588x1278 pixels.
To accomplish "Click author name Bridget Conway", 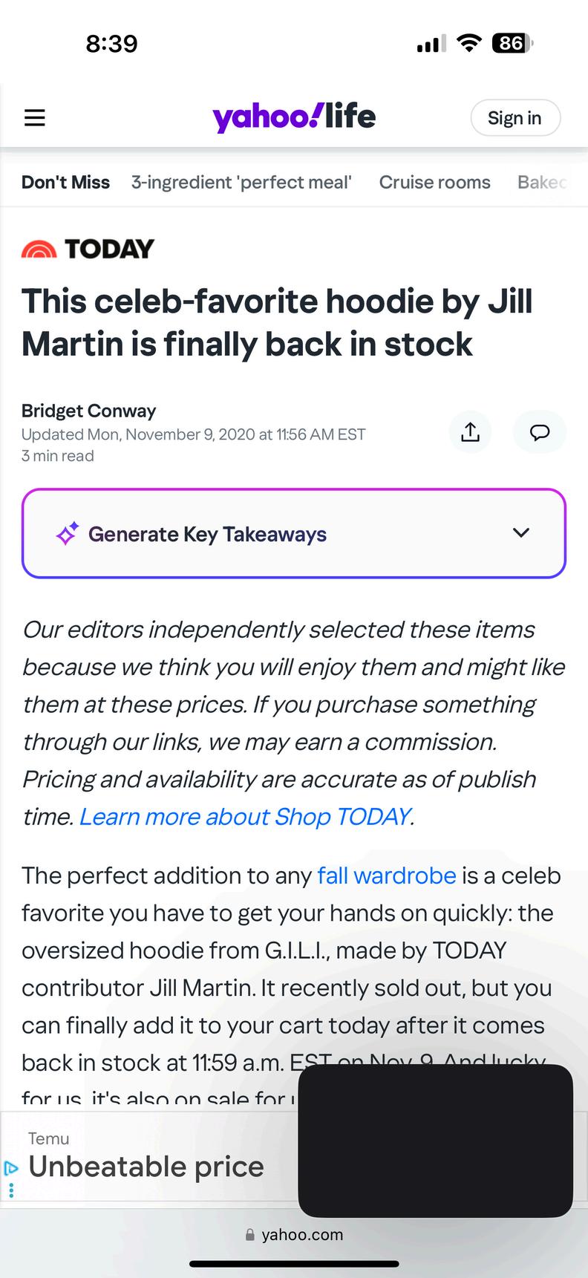I will pyautogui.click(x=88, y=411).
